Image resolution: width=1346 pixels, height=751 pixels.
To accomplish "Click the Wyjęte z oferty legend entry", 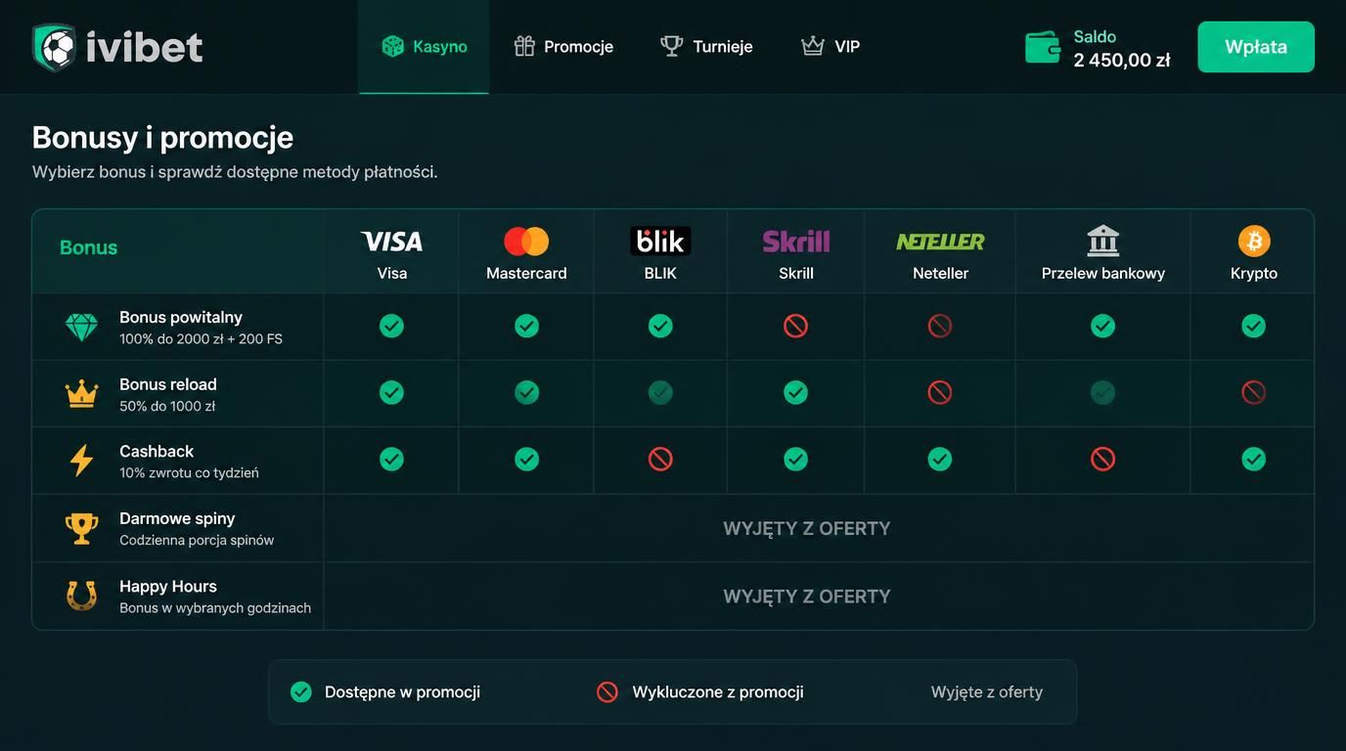I will [987, 692].
